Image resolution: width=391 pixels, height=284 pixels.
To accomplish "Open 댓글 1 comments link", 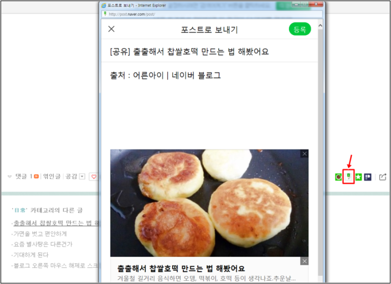I will 24,176.
